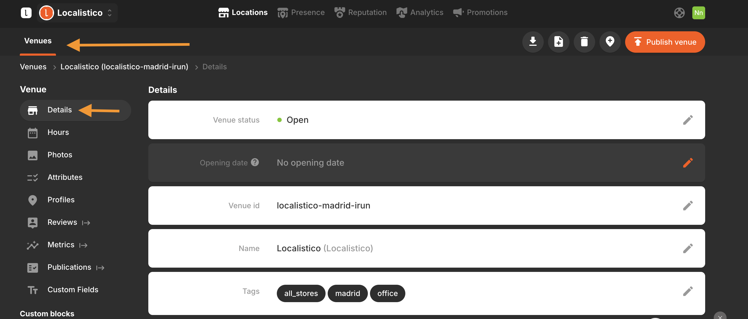Click the add location pin icon
Image resolution: width=748 pixels, height=319 pixels.
(610, 42)
